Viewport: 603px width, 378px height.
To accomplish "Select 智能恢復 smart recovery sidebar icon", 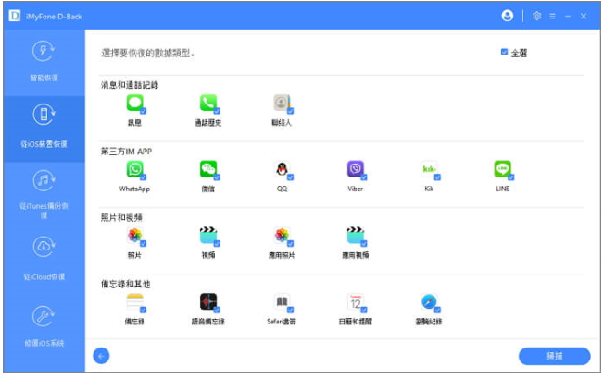I will 44,51.
